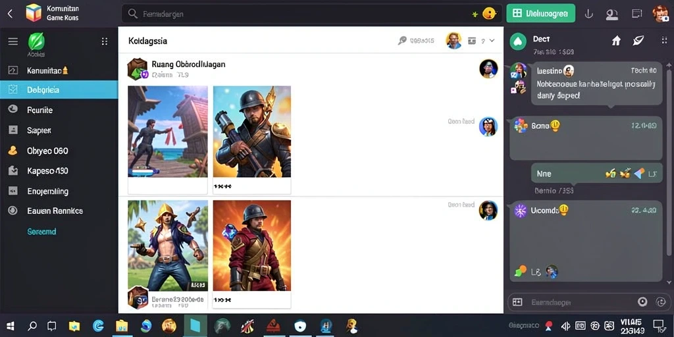Click the yellow emoji icon in search bar
674x337 pixels.
click(489, 13)
